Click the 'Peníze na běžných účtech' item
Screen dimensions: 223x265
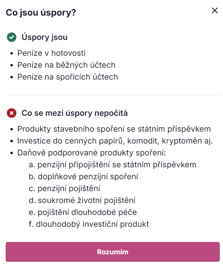pos(66,65)
